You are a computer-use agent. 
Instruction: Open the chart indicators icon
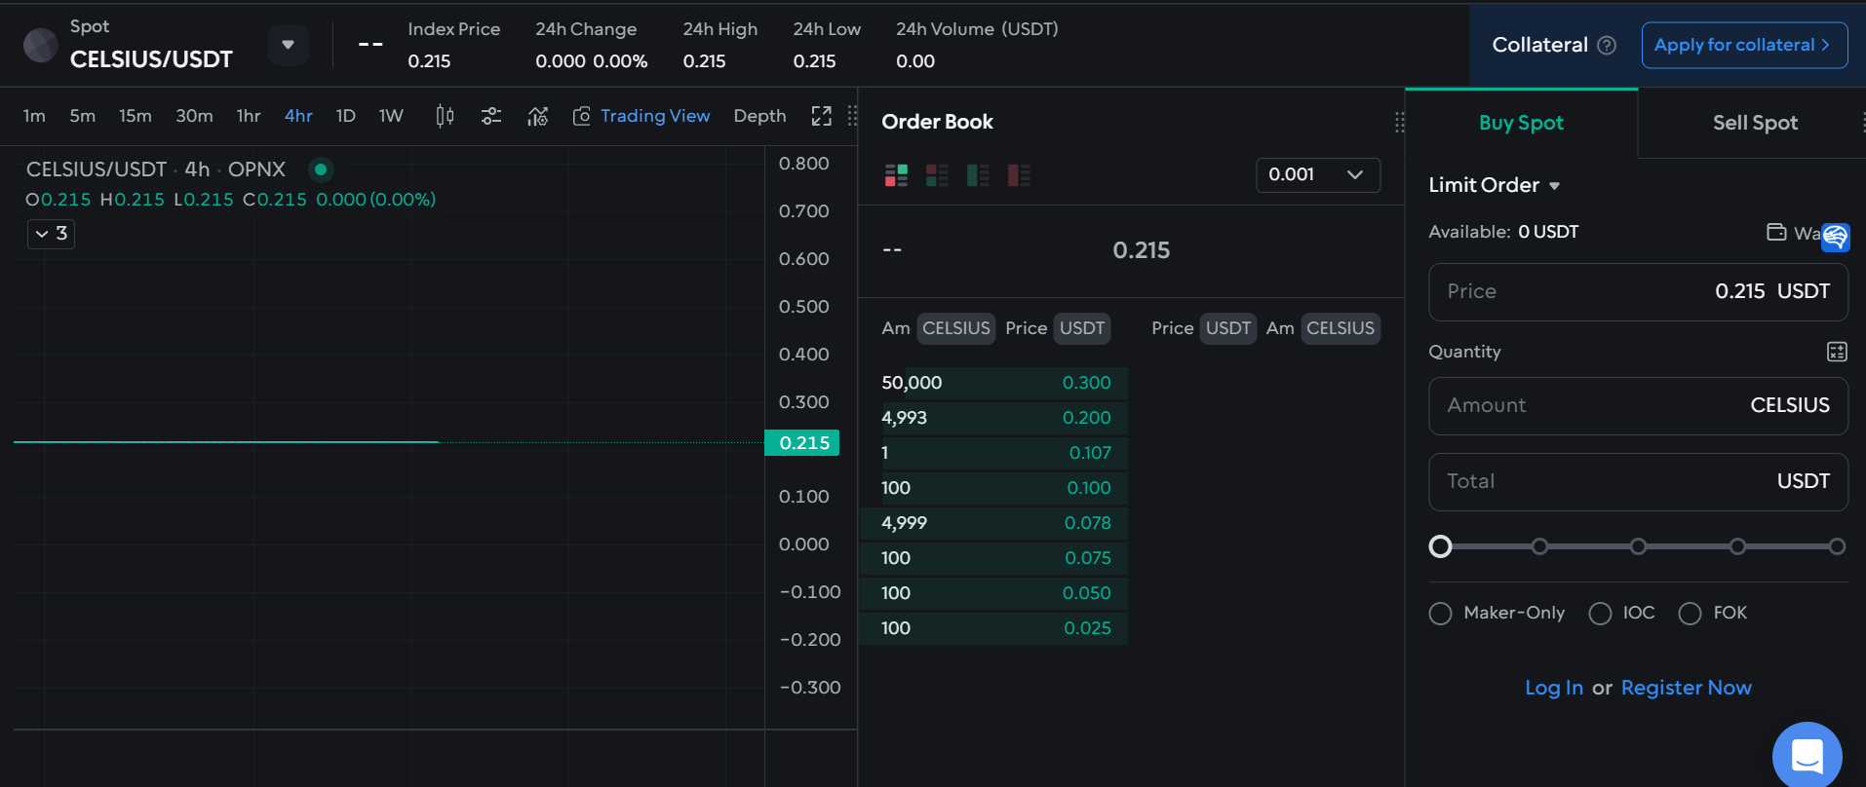pyautogui.click(x=537, y=116)
